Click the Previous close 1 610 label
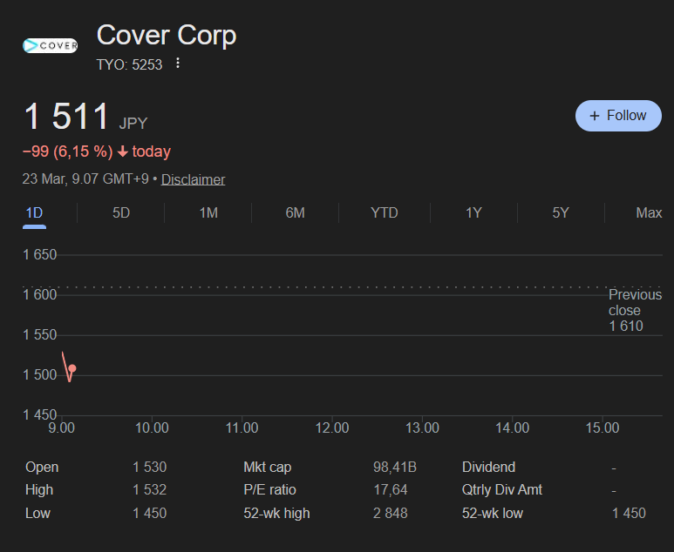The height and width of the screenshot is (552, 674). (635, 310)
